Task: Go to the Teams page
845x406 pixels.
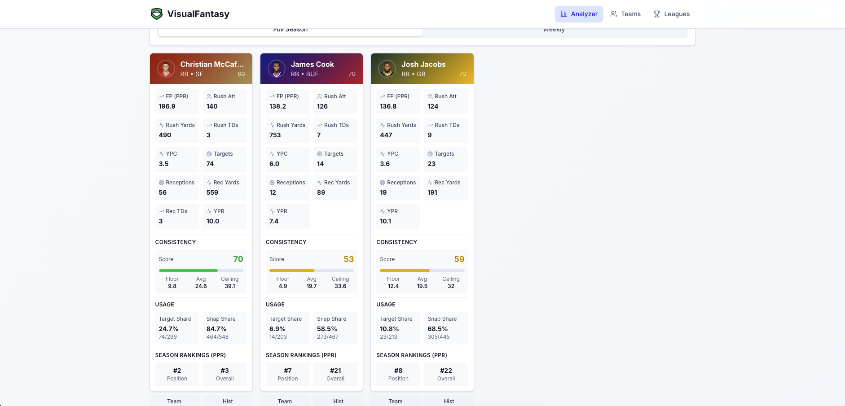Action: click(x=625, y=14)
